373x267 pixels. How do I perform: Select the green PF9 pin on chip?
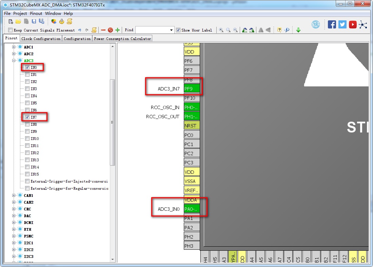[192, 88]
